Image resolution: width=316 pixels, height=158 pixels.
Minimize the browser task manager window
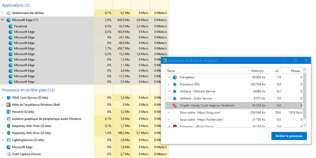click(x=285, y=60)
